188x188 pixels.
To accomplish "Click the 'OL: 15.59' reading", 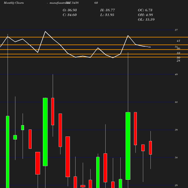I will pyautogui.click(x=146, y=20).
